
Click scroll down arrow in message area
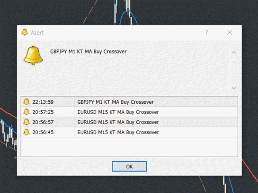click(x=234, y=88)
